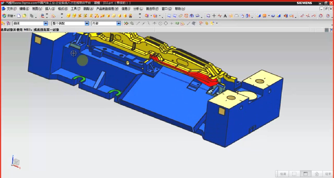Screen dimensions: 334x178
Task: Open the 曲线 type filter dropdown
Action: (46, 23)
